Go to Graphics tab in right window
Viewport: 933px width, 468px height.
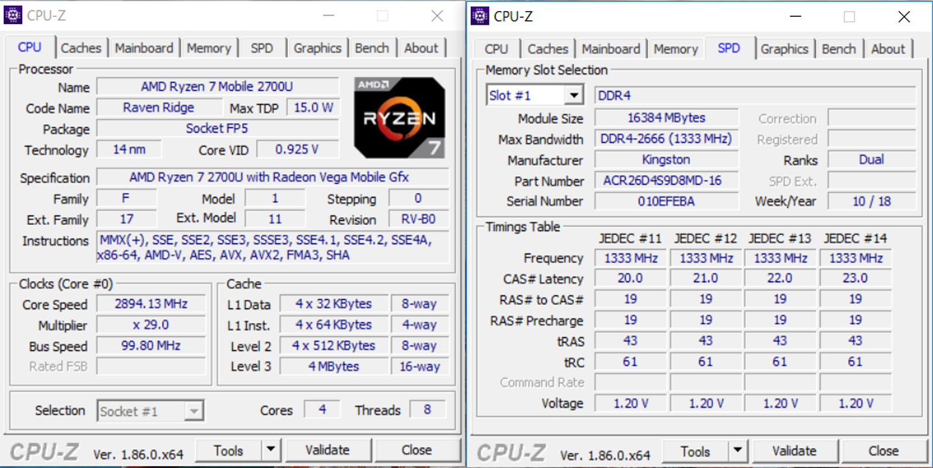tap(784, 49)
